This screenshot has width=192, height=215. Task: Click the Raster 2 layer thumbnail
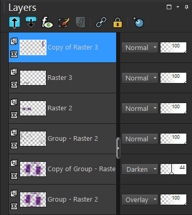[33, 108]
